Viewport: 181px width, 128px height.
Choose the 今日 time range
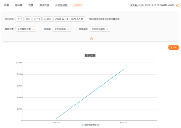(x=19, y=19)
